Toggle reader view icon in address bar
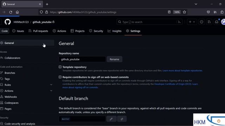 [169, 12]
